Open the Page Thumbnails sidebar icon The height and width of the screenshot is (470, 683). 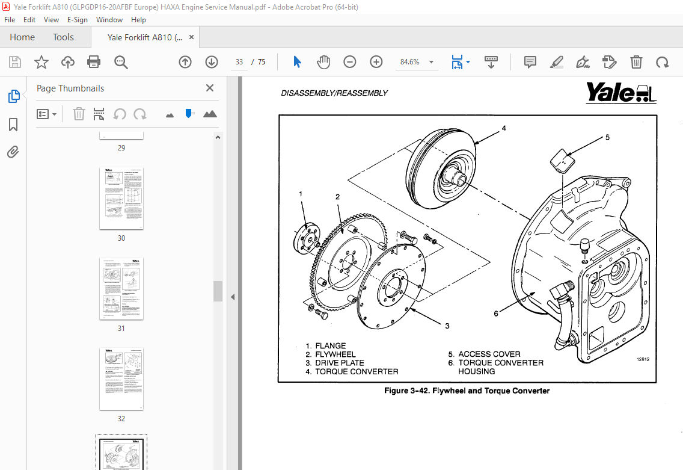tap(13, 96)
